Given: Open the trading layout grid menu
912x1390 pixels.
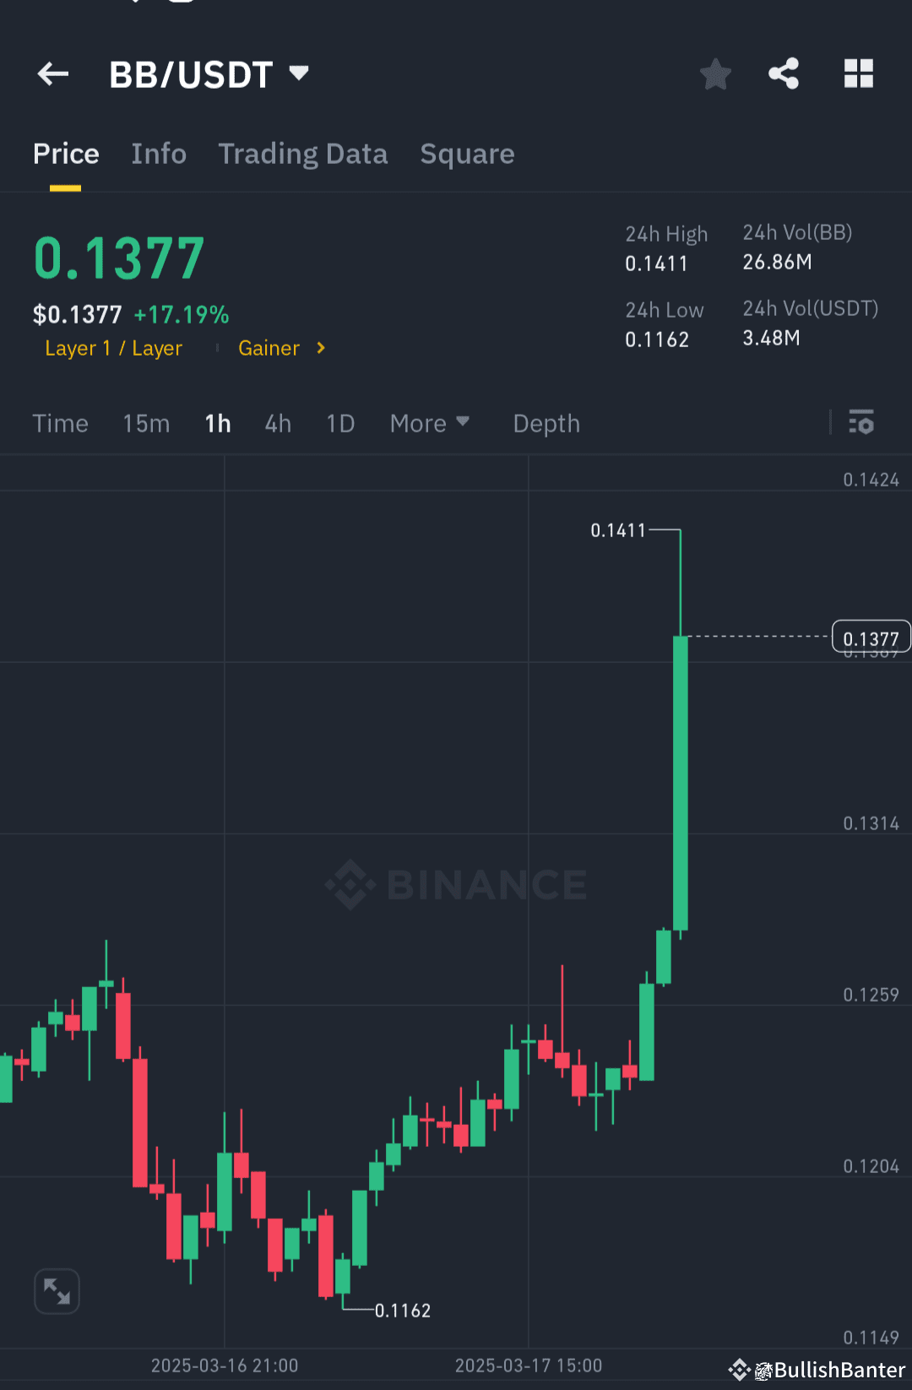Looking at the screenshot, I should pyautogui.click(x=859, y=74).
